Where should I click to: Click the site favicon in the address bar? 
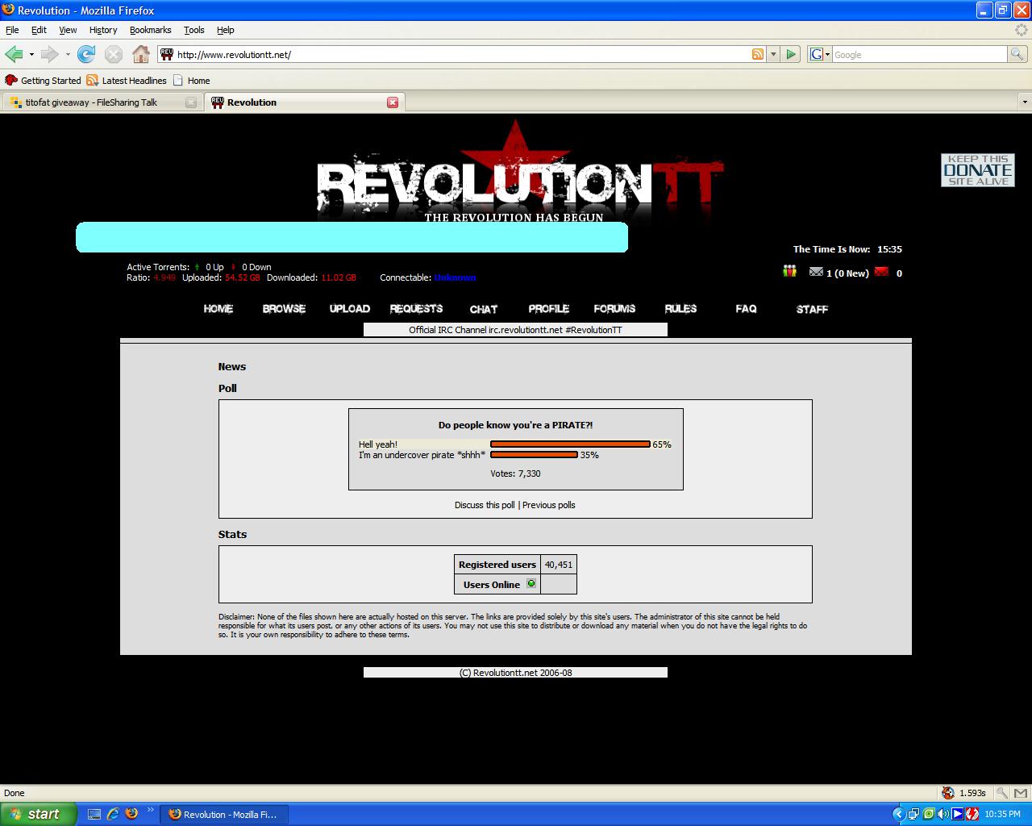pos(167,54)
